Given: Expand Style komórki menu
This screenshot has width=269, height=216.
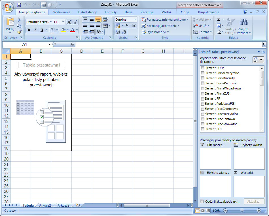Looking at the screenshot, I should (155, 32).
